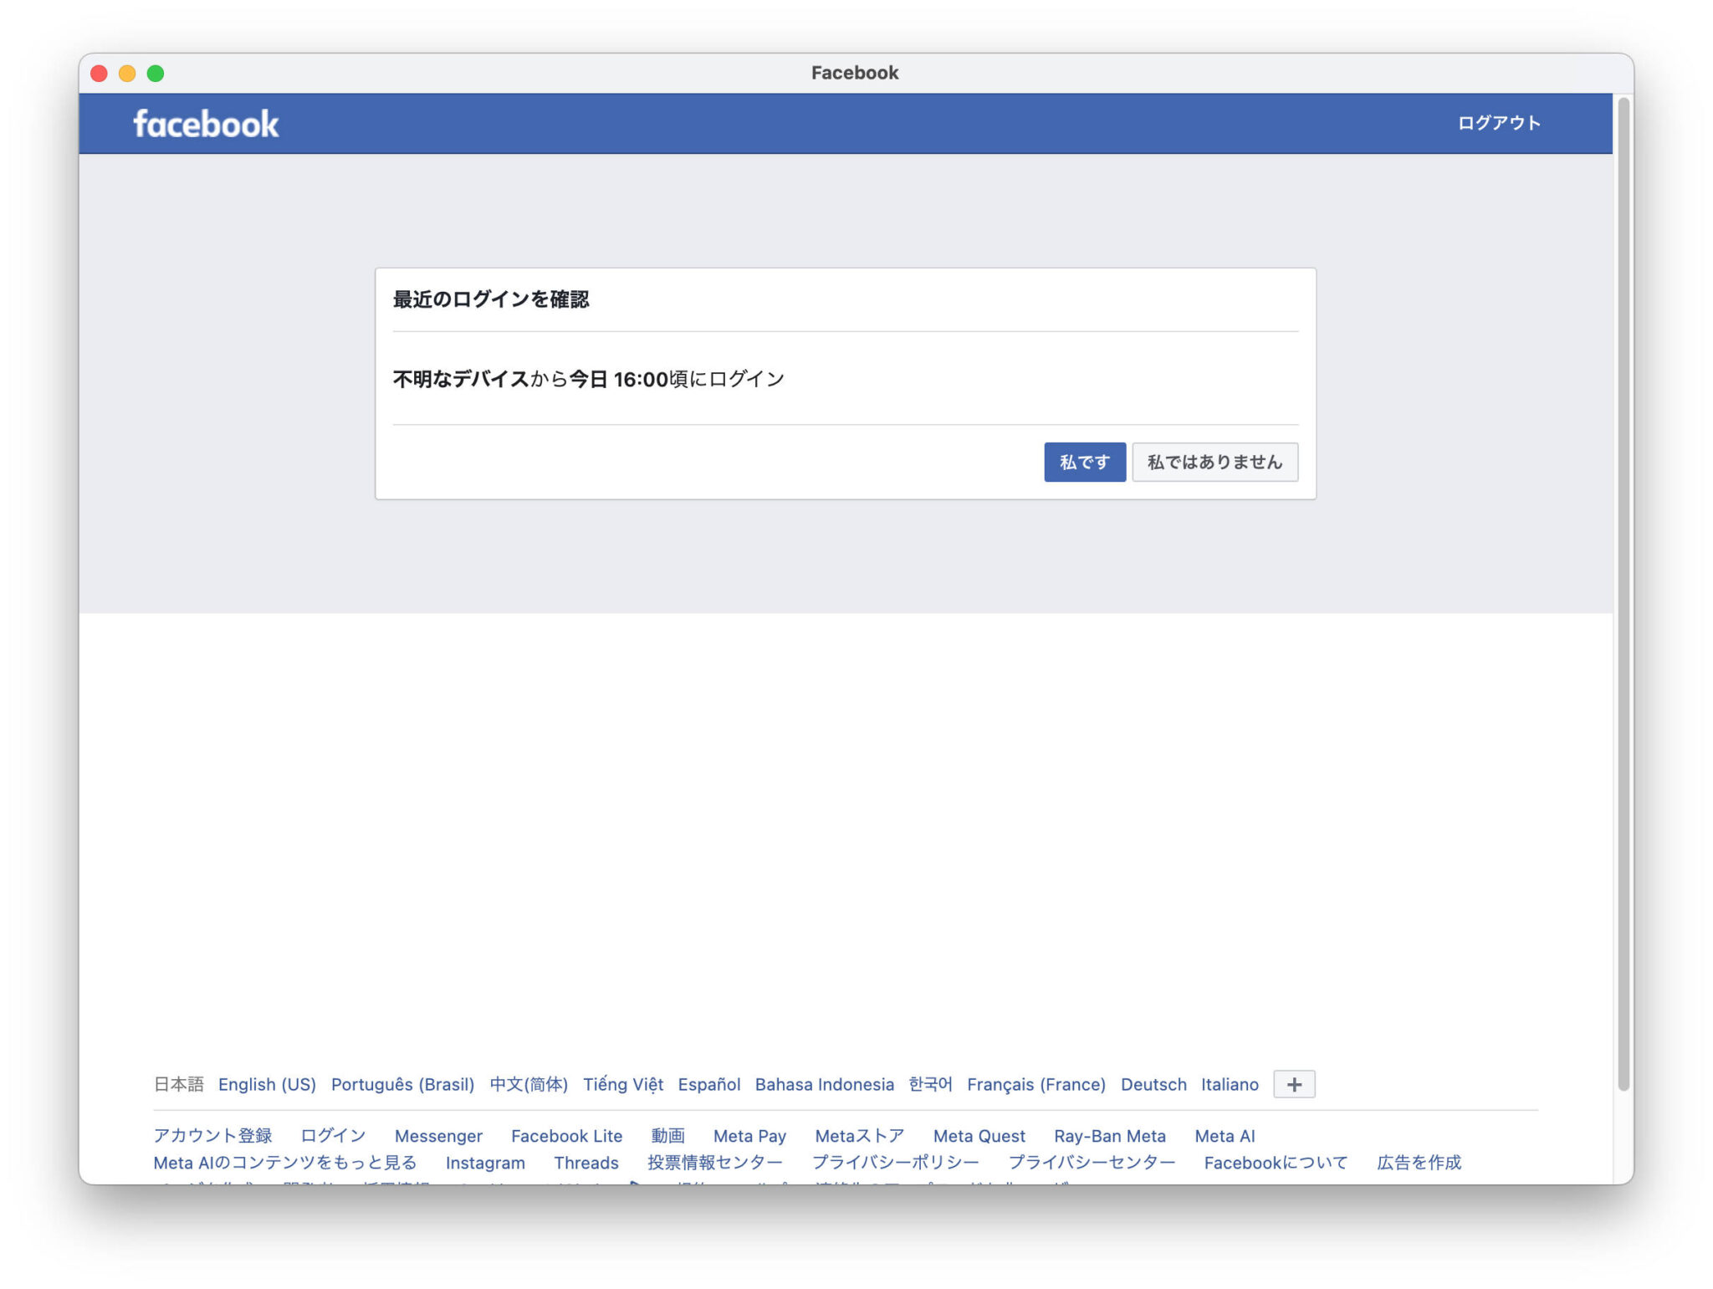
Task: Open the Meta Pay link
Action: (749, 1136)
